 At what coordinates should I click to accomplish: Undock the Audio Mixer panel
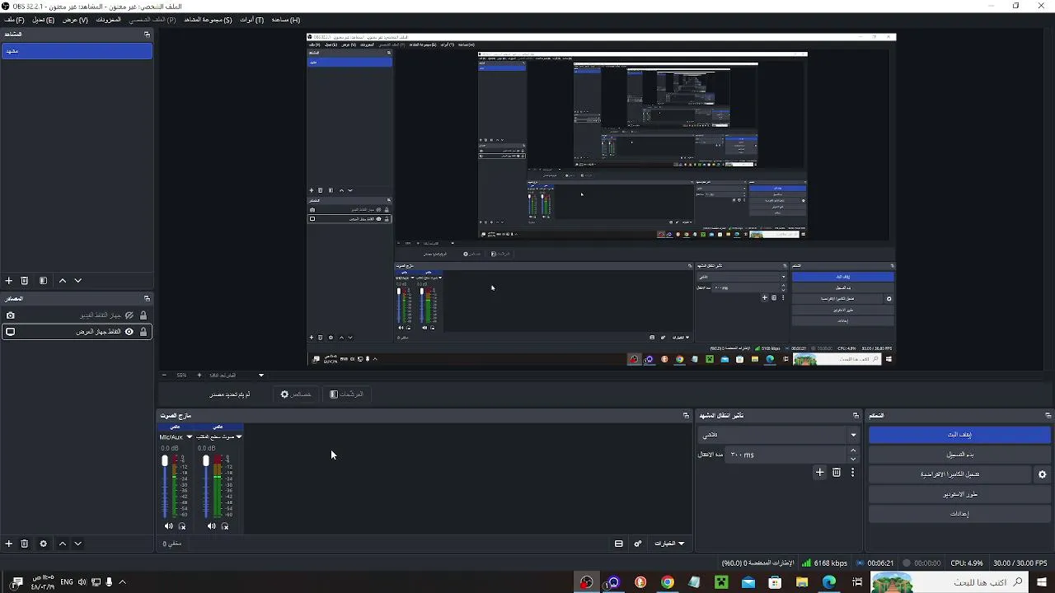point(686,416)
